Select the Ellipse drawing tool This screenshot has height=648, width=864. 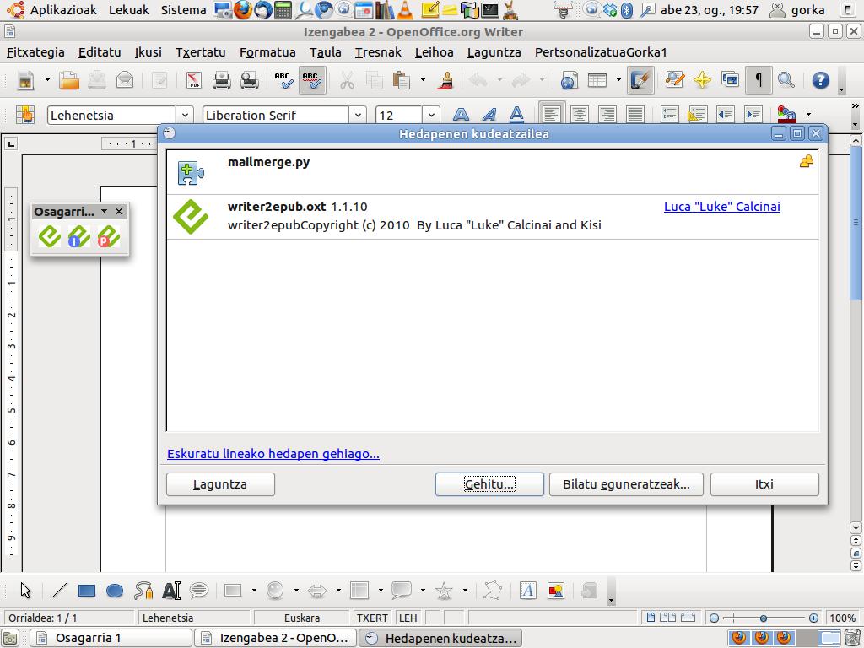(x=115, y=591)
